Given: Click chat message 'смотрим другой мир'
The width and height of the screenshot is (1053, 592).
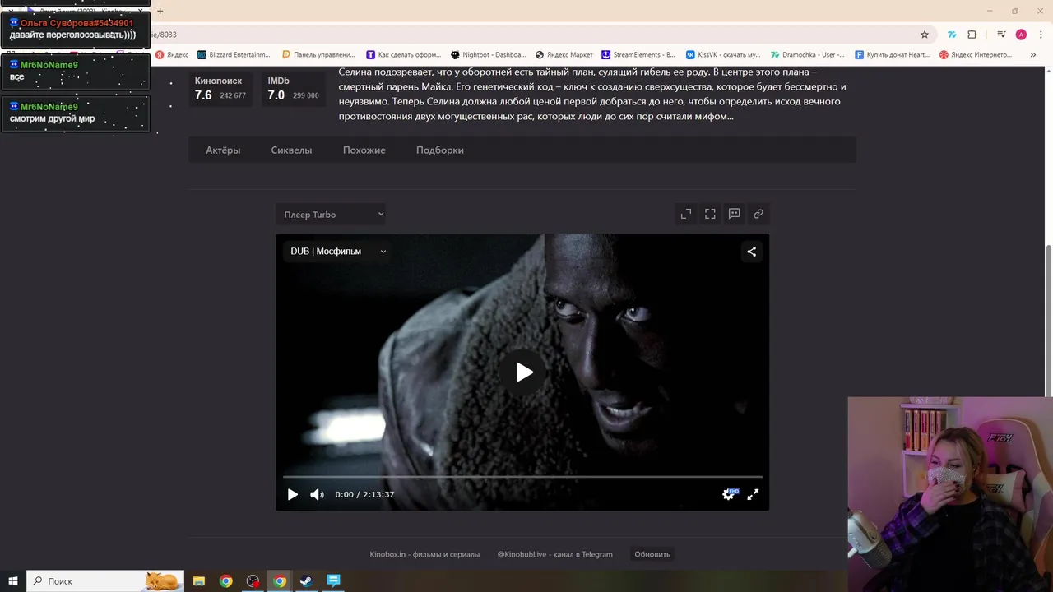Looking at the screenshot, I should [52, 118].
